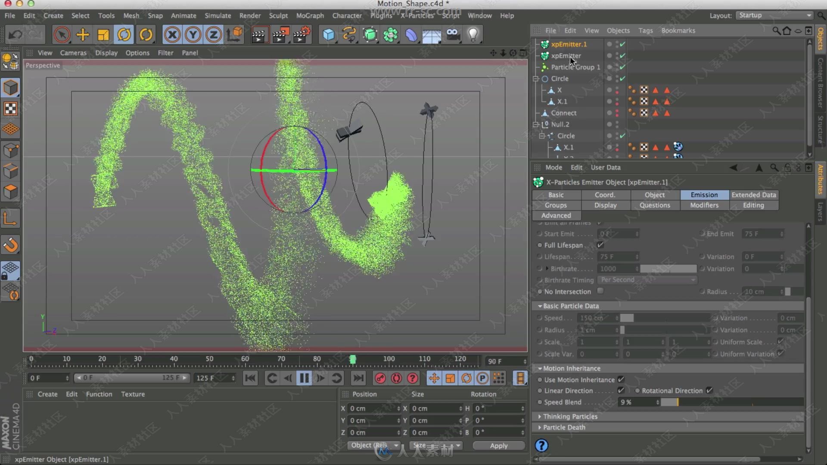The height and width of the screenshot is (465, 827).
Task: Enable Snap magnet icon
Action: 11,245
